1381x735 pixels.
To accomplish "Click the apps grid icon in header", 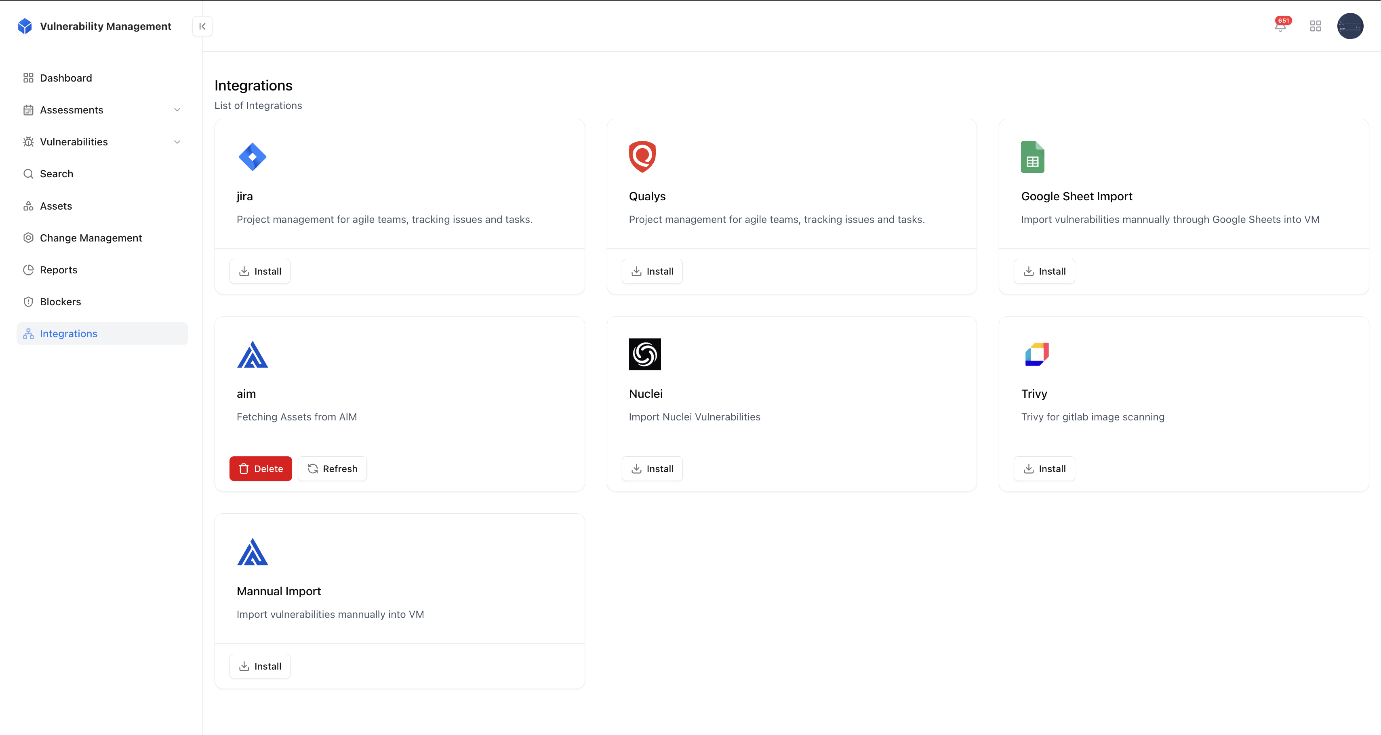I will click(x=1315, y=26).
